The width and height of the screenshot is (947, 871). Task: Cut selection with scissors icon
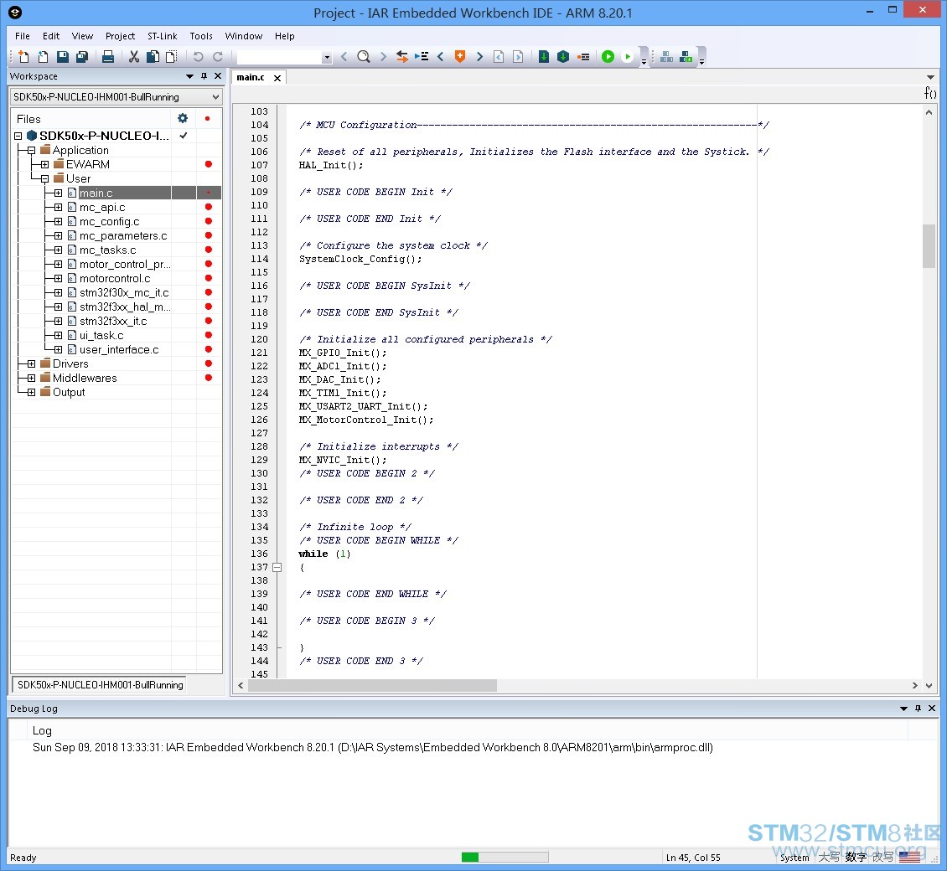pos(134,57)
